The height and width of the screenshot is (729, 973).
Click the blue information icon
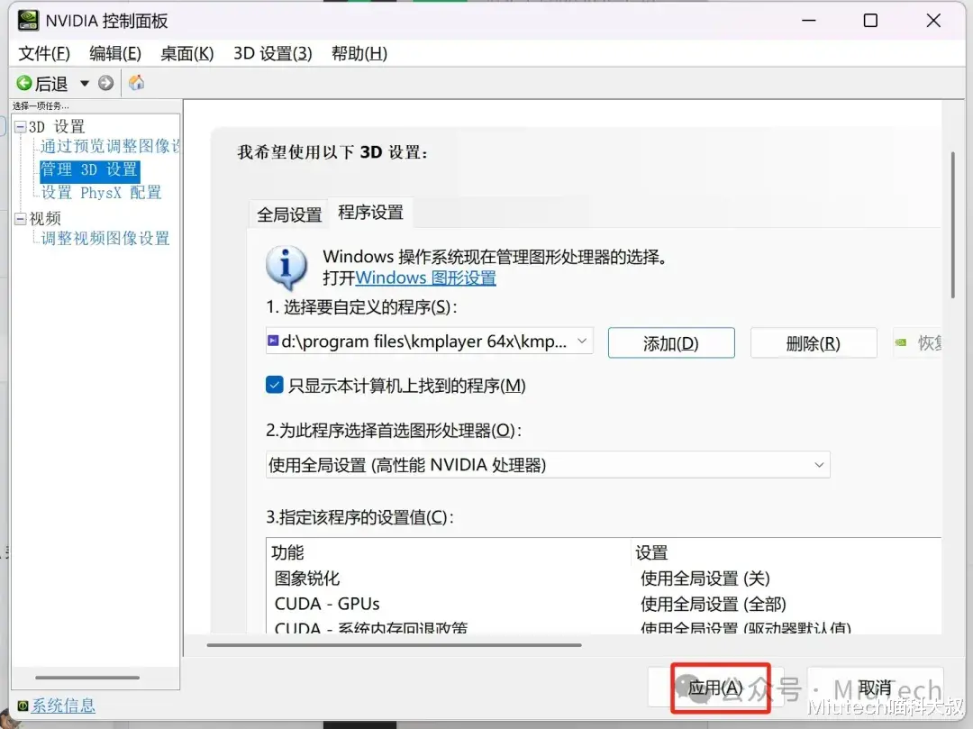coord(286,268)
